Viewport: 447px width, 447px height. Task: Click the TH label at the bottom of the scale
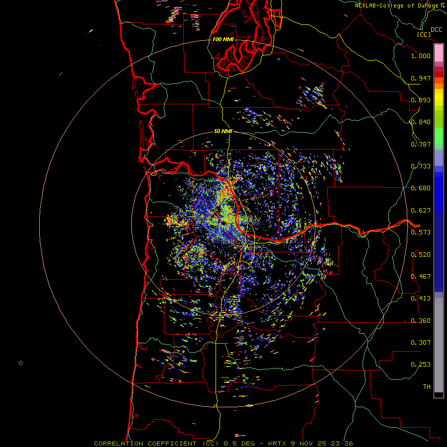(427, 387)
